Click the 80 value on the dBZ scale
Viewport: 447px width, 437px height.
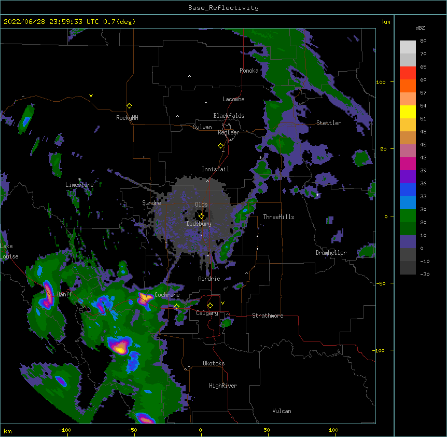(423, 41)
